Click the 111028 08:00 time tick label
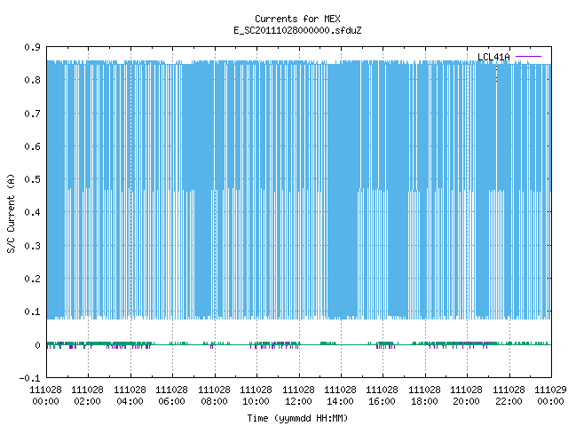This screenshot has width=568, height=426. point(214,396)
